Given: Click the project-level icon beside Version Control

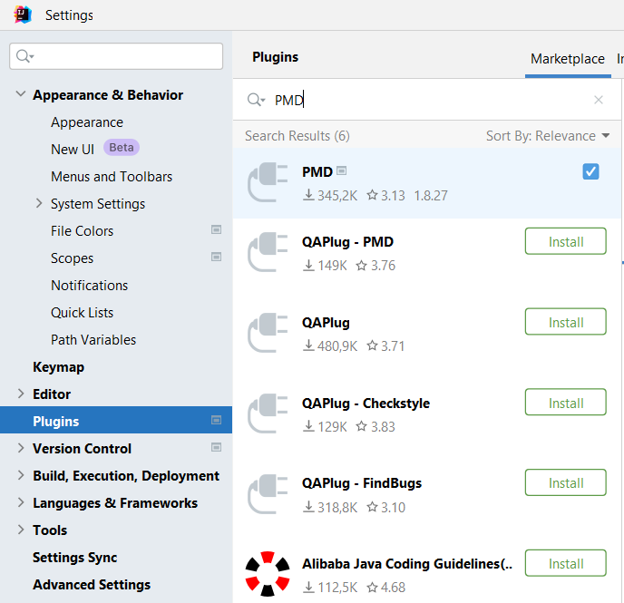Looking at the screenshot, I should coord(216,447).
